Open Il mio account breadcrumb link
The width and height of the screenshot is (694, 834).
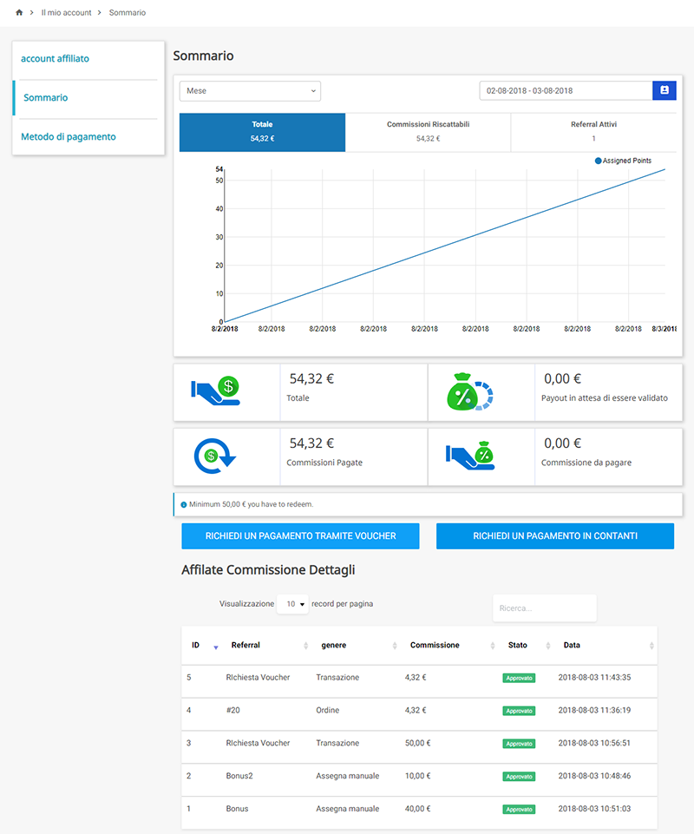click(67, 12)
